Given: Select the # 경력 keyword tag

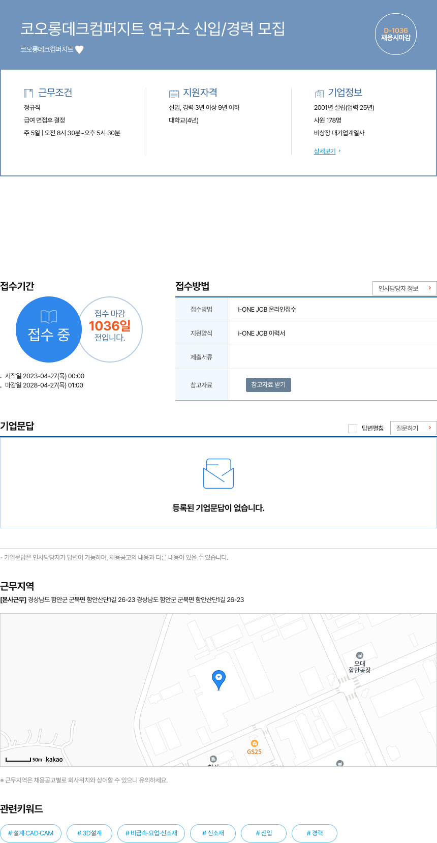Looking at the screenshot, I should coord(315,833).
